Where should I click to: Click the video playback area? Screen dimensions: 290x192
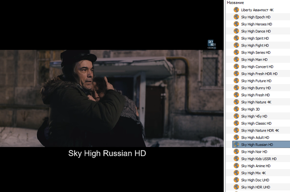click(112, 96)
